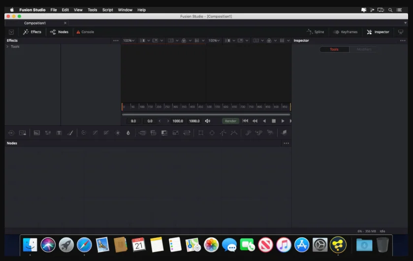Open Inspector panel three-dot options menu
413x261 pixels.
tap(403, 40)
